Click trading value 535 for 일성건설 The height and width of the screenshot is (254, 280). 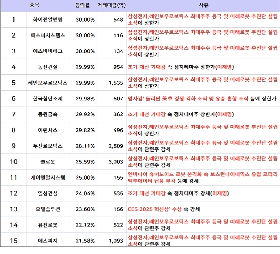tap(118, 193)
